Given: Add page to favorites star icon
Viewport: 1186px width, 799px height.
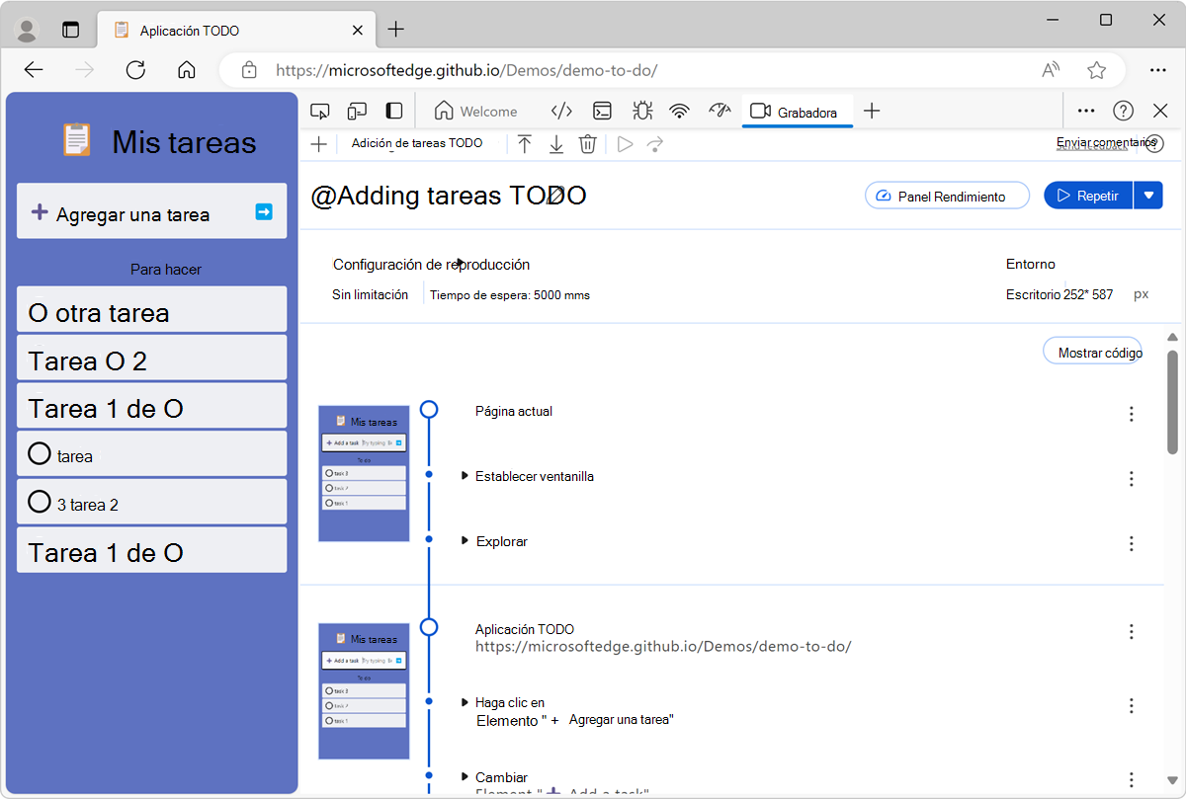Looking at the screenshot, I should (1096, 70).
